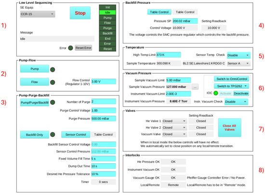Select the Backfill step in sequence list
Viewport: 265px width, 195px height.
[x=107, y=33]
